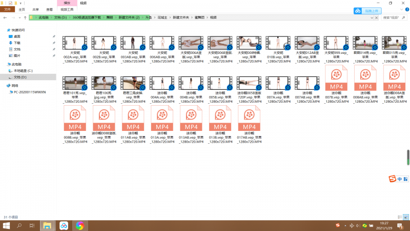Open the 文件 menu tab

pyautogui.click(x=7, y=9)
